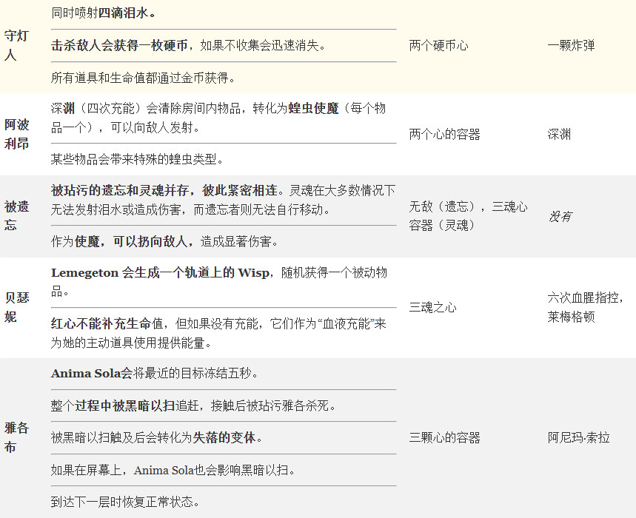Click the bold 四滴泪水 text

128,13
